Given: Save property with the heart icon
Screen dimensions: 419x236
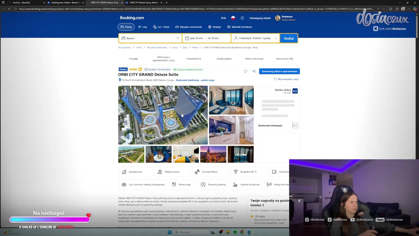Looking at the screenshot, I should click(x=246, y=71).
